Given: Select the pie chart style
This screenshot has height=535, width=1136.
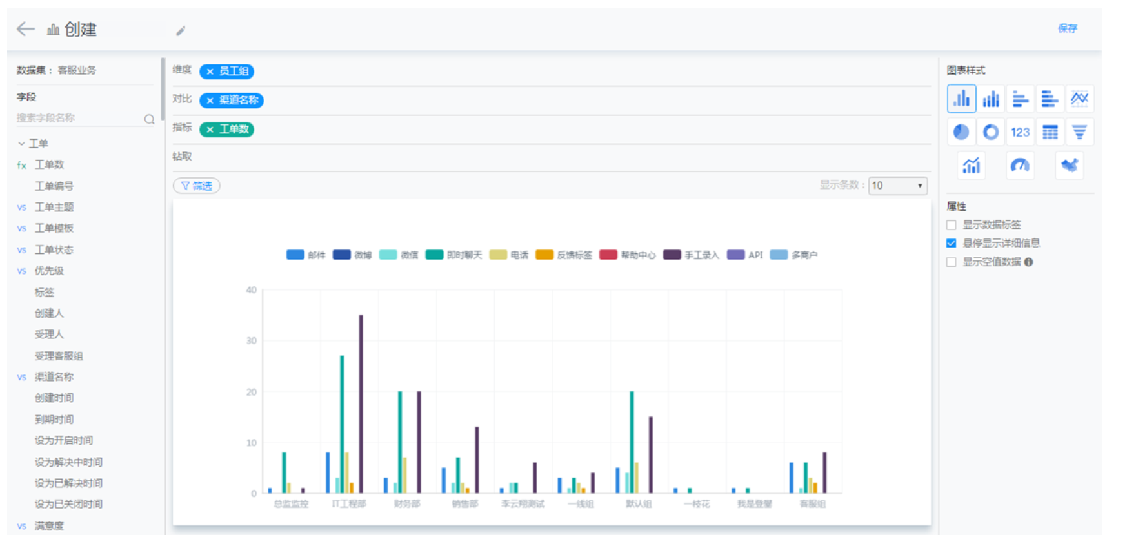Looking at the screenshot, I should tap(961, 132).
